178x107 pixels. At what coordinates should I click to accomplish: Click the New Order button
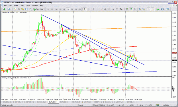(x=38, y=9)
